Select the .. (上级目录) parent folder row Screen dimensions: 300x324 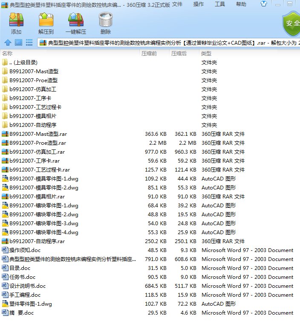150,63
